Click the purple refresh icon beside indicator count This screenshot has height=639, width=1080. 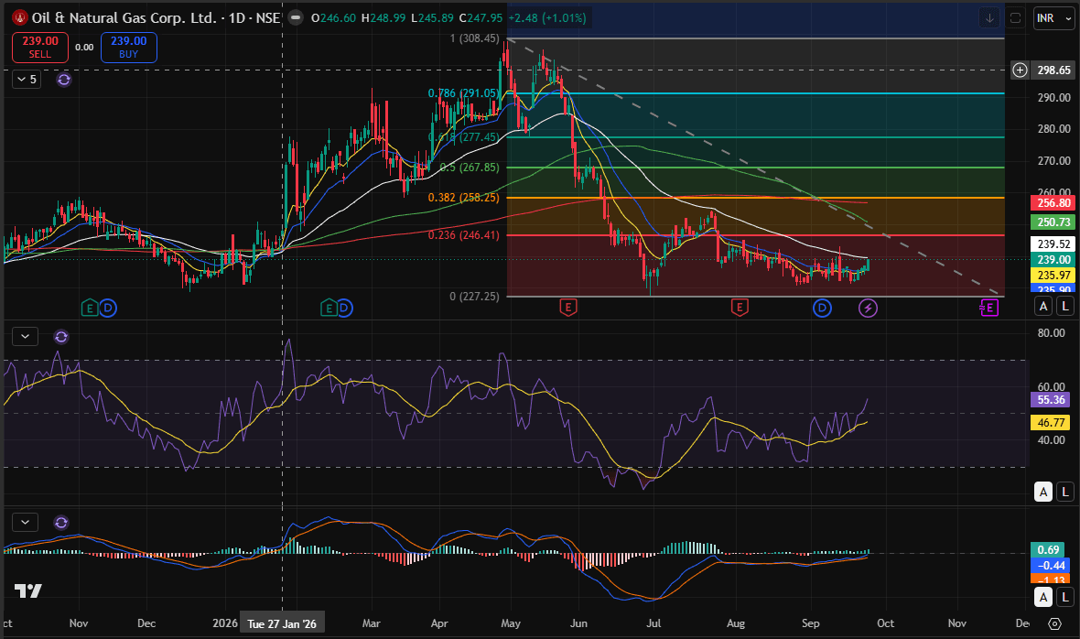64,80
